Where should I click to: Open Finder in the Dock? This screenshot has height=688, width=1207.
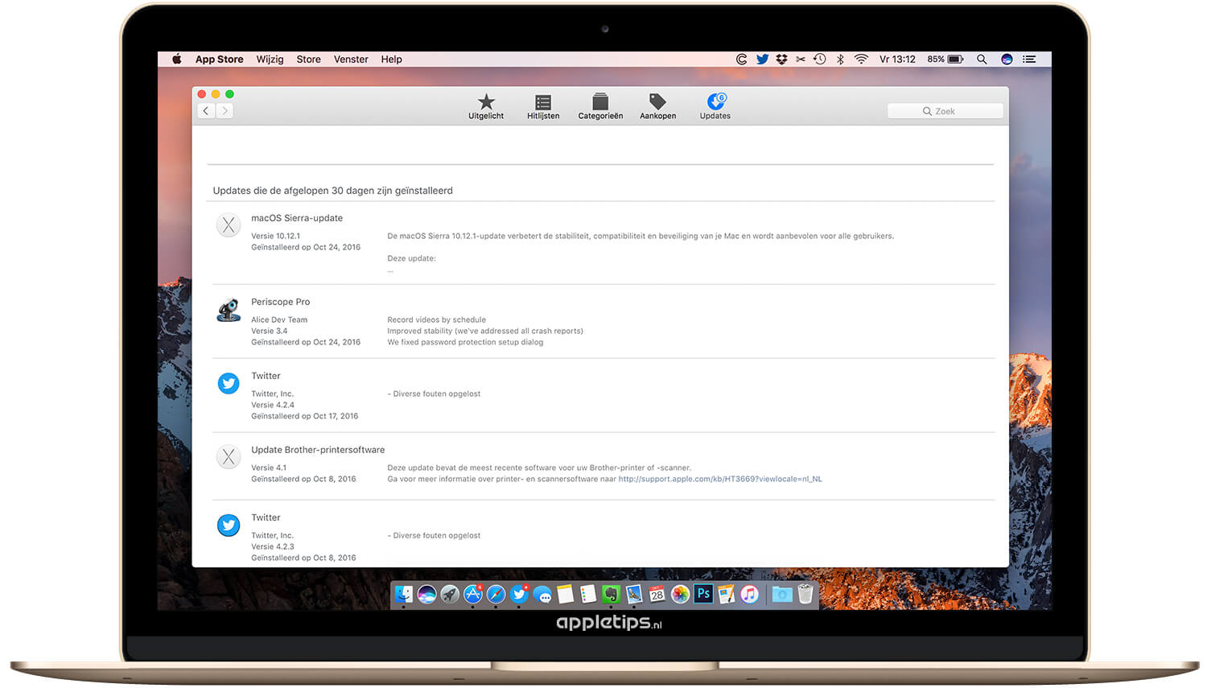point(404,594)
